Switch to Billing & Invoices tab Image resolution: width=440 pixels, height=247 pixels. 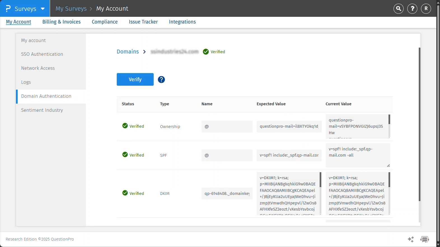click(61, 22)
